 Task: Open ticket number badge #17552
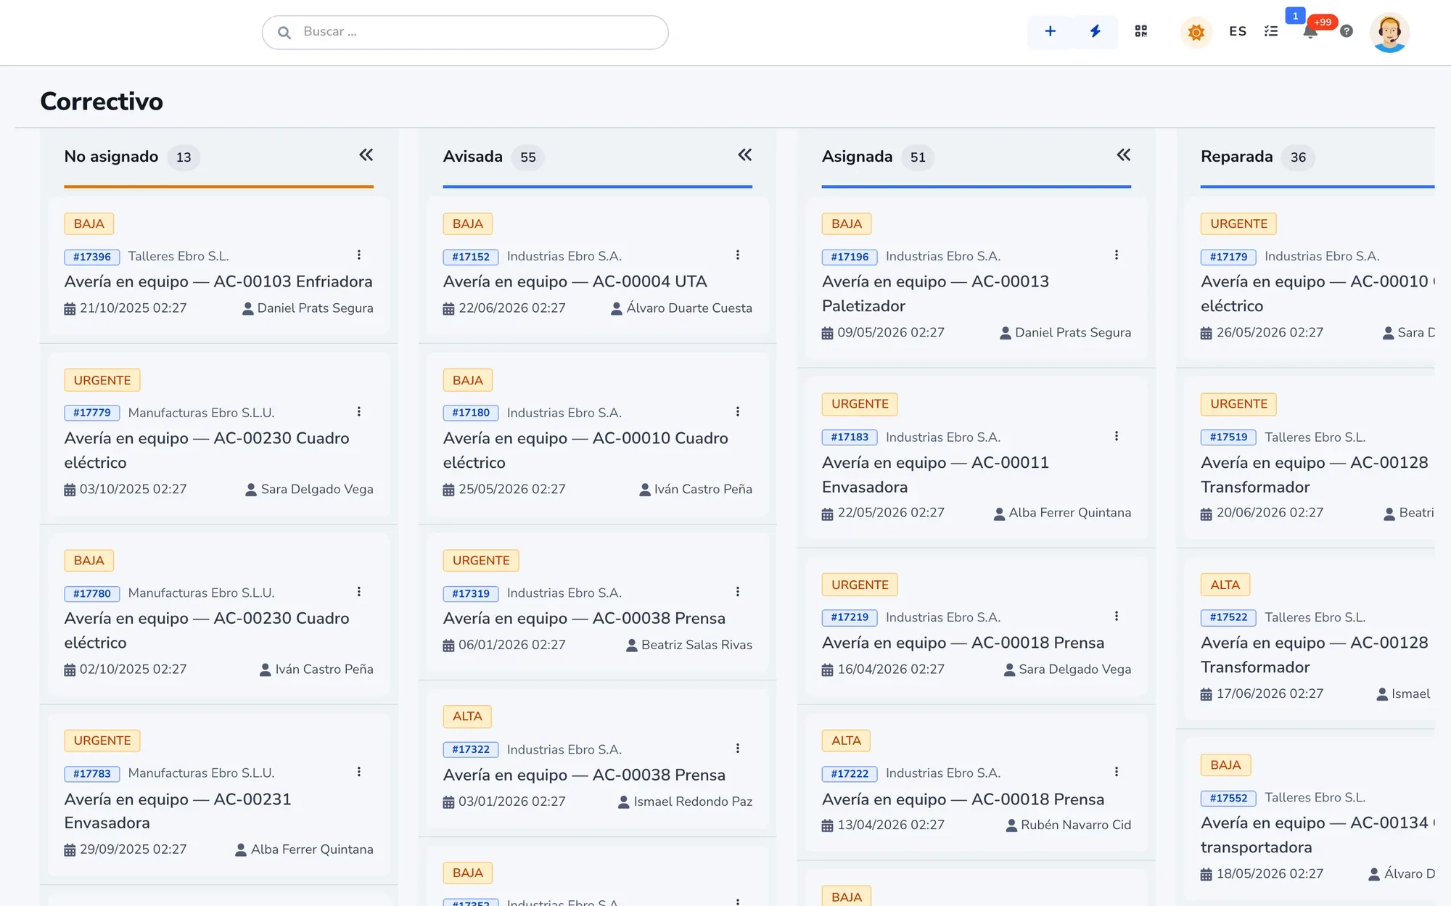click(x=1228, y=798)
